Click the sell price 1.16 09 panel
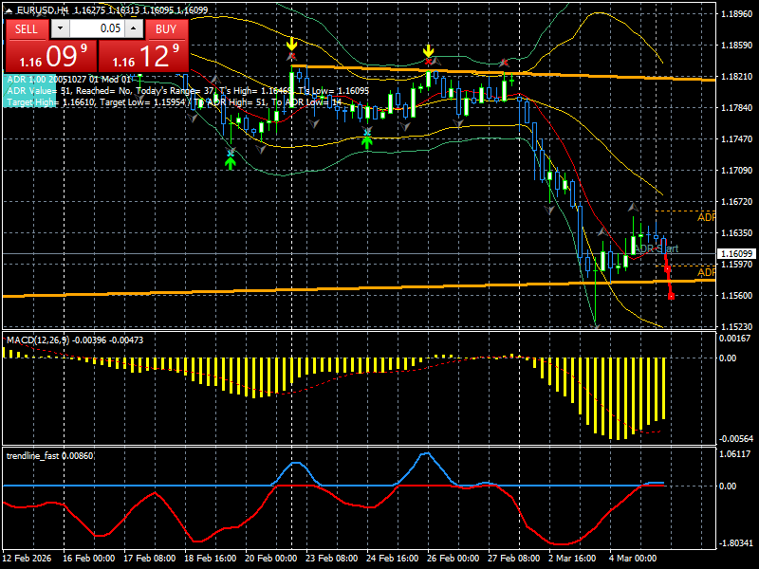The height and width of the screenshot is (569, 759). (51, 56)
